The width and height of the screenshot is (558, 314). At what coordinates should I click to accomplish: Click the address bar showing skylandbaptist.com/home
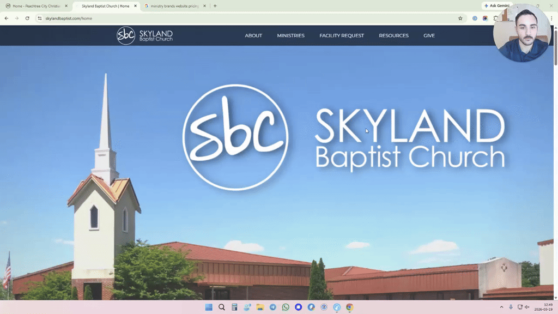[x=249, y=18]
